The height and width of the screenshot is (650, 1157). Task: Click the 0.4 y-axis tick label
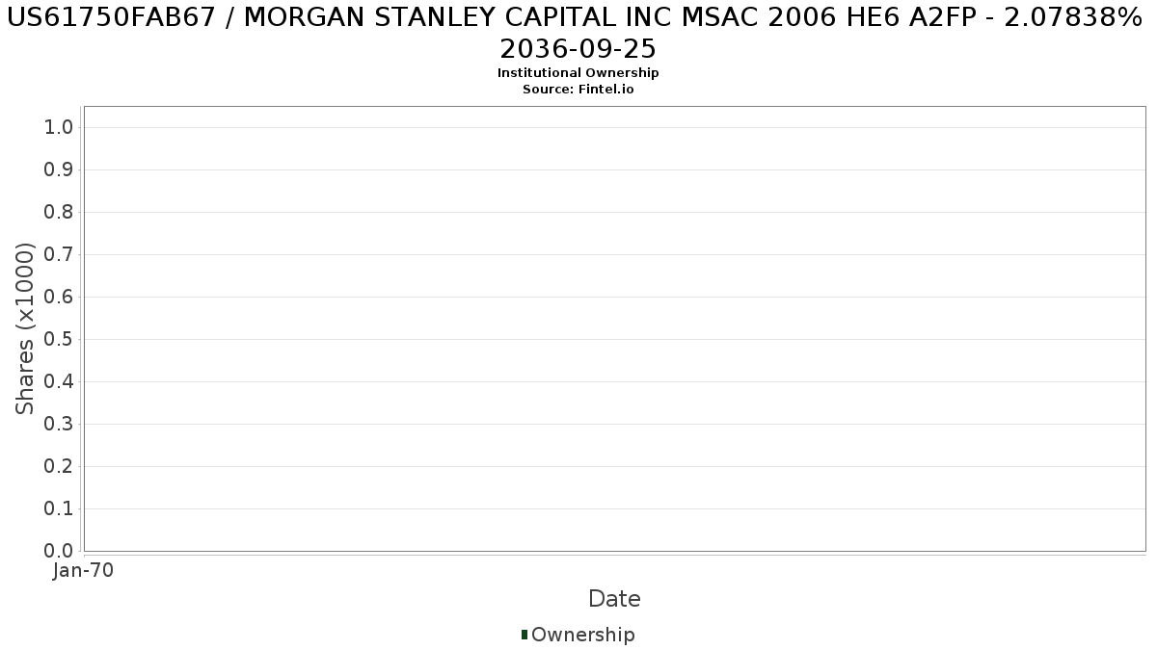(59, 382)
